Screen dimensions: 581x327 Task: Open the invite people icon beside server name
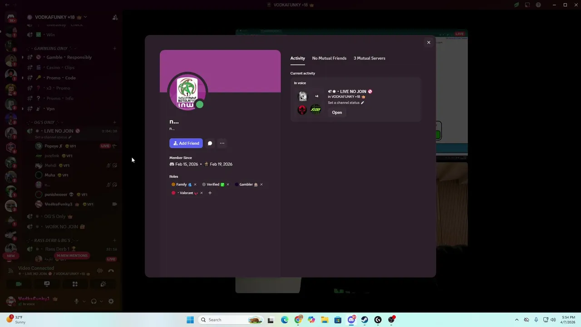pyautogui.click(x=115, y=17)
